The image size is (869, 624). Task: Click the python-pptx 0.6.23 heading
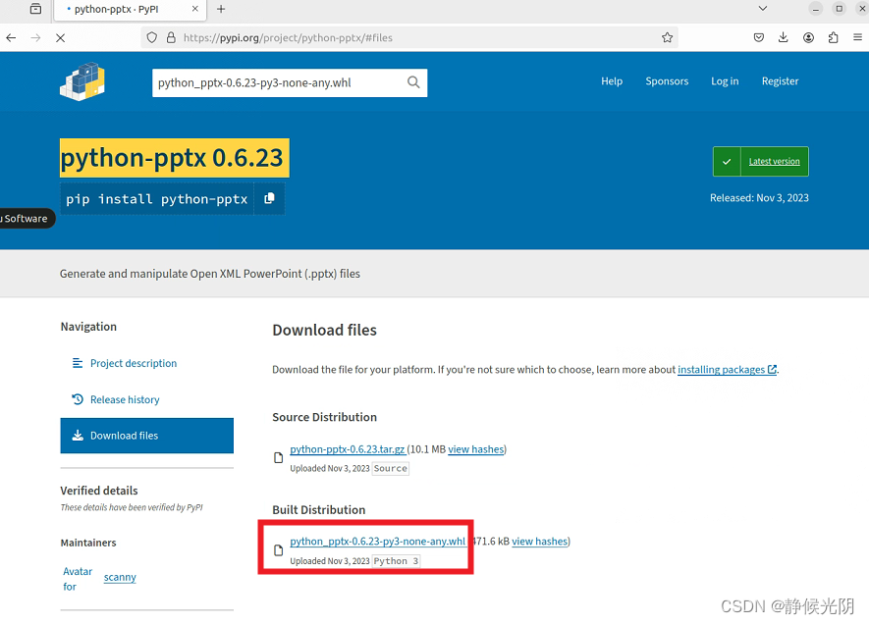point(174,158)
